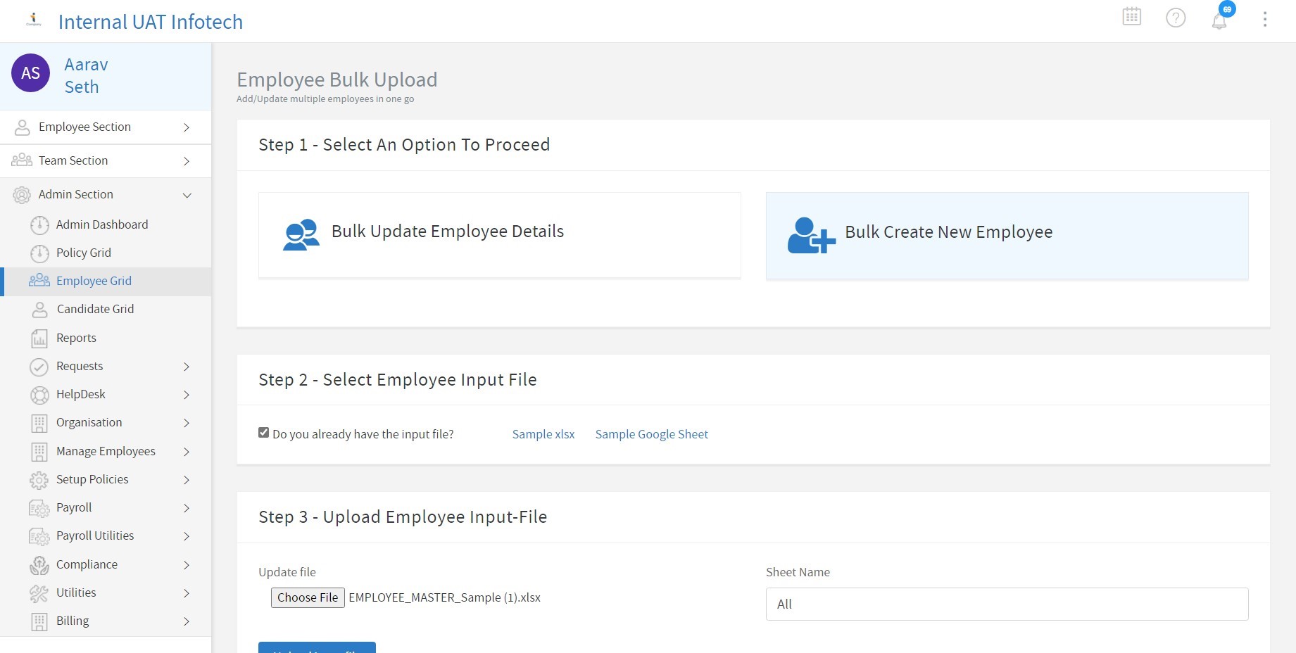
Task: Open notifications via the bell icon
Action: tap(1219, 20)
